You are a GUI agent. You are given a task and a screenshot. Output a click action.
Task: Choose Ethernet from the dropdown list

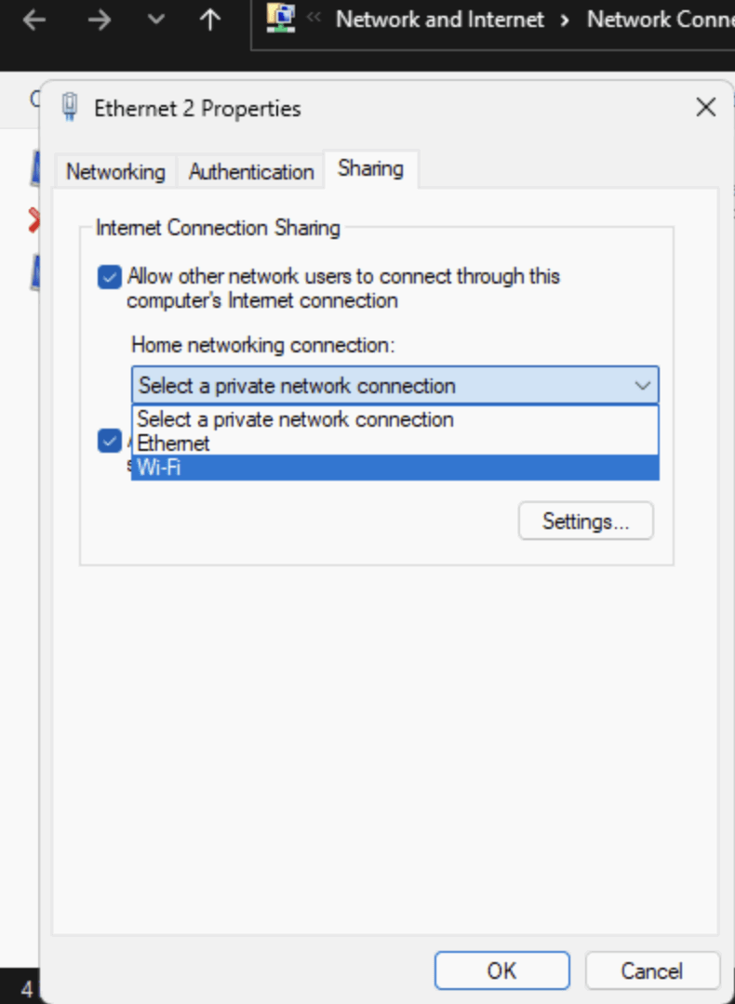click(395, 443)
